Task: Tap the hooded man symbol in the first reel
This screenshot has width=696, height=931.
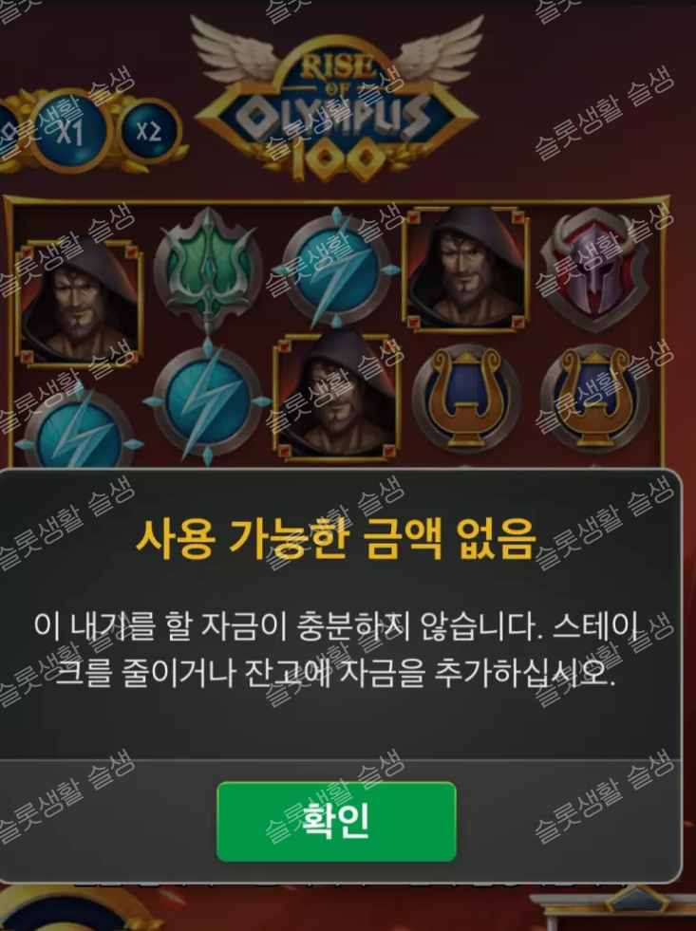Action: click(x=79, y=301)
